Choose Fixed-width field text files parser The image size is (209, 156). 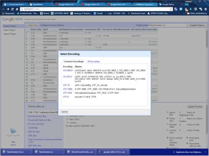click(x=40, y=120)
